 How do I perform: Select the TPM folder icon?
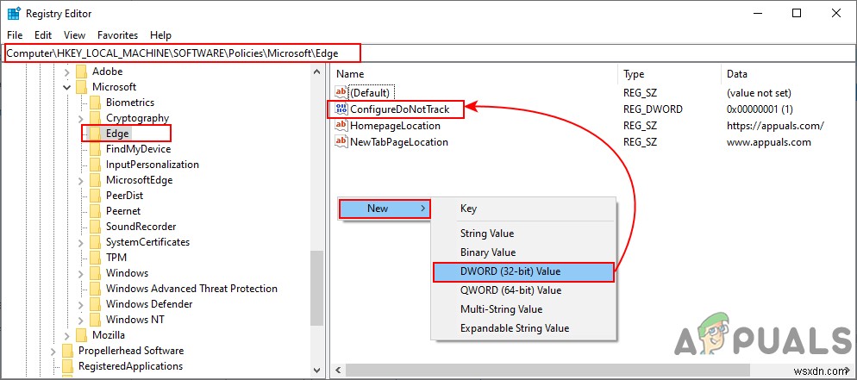(x=96, y=257)
